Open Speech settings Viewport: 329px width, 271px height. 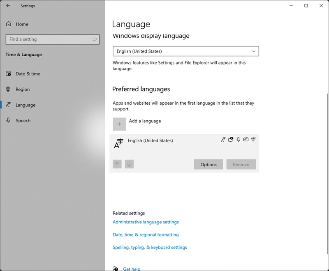coord(23,121)
